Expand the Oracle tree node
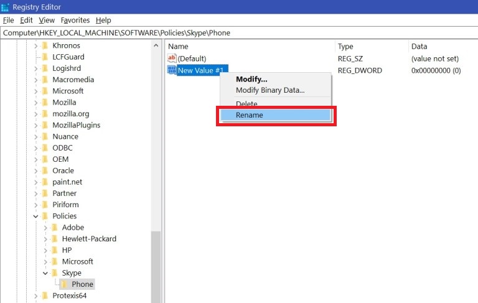Viewport: 478px width, 303px height. tap(35, 171)
